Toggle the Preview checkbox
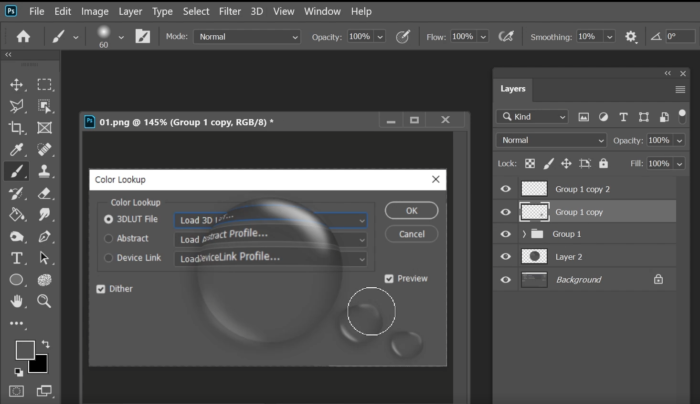 [389, 279]
